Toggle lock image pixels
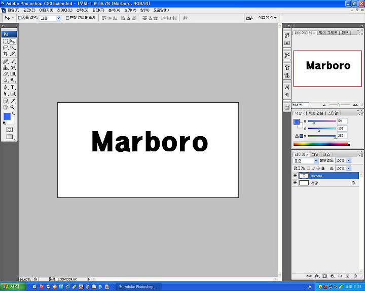The height and width of the screenshot is (291, 365). pos(313,169)
